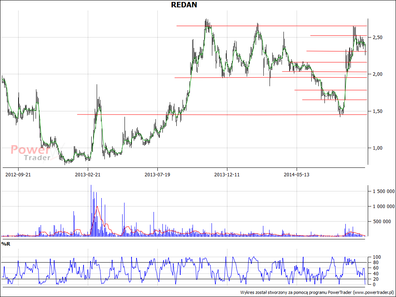This screenshot has width=396, height=297.
Task: Click the 60 level on %R axis
Action: (x=376, y=268)
